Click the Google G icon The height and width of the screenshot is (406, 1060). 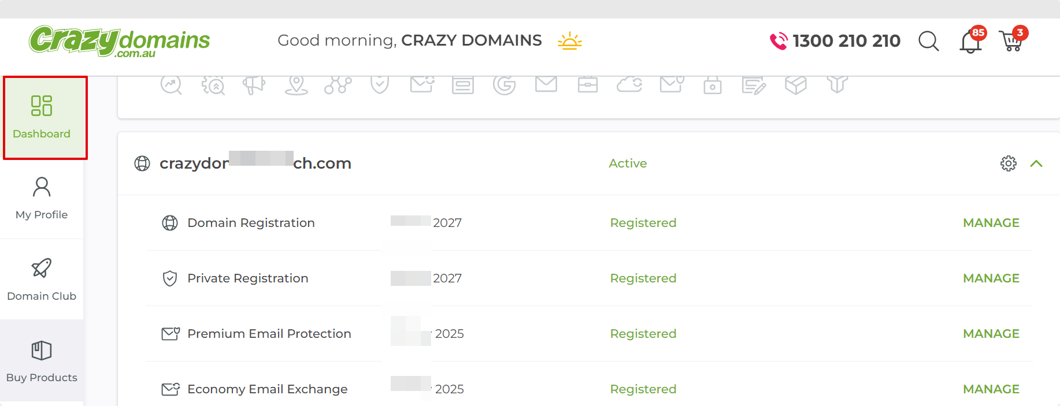click(505, 85)
